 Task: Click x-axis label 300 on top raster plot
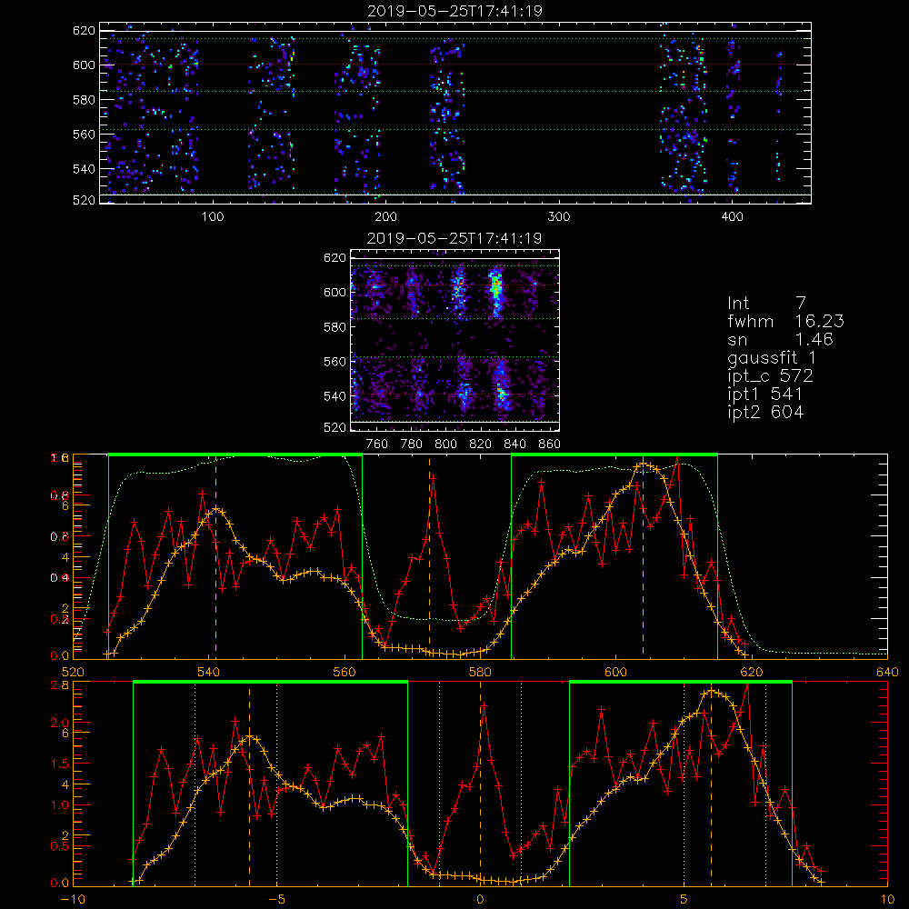(559, 217)
